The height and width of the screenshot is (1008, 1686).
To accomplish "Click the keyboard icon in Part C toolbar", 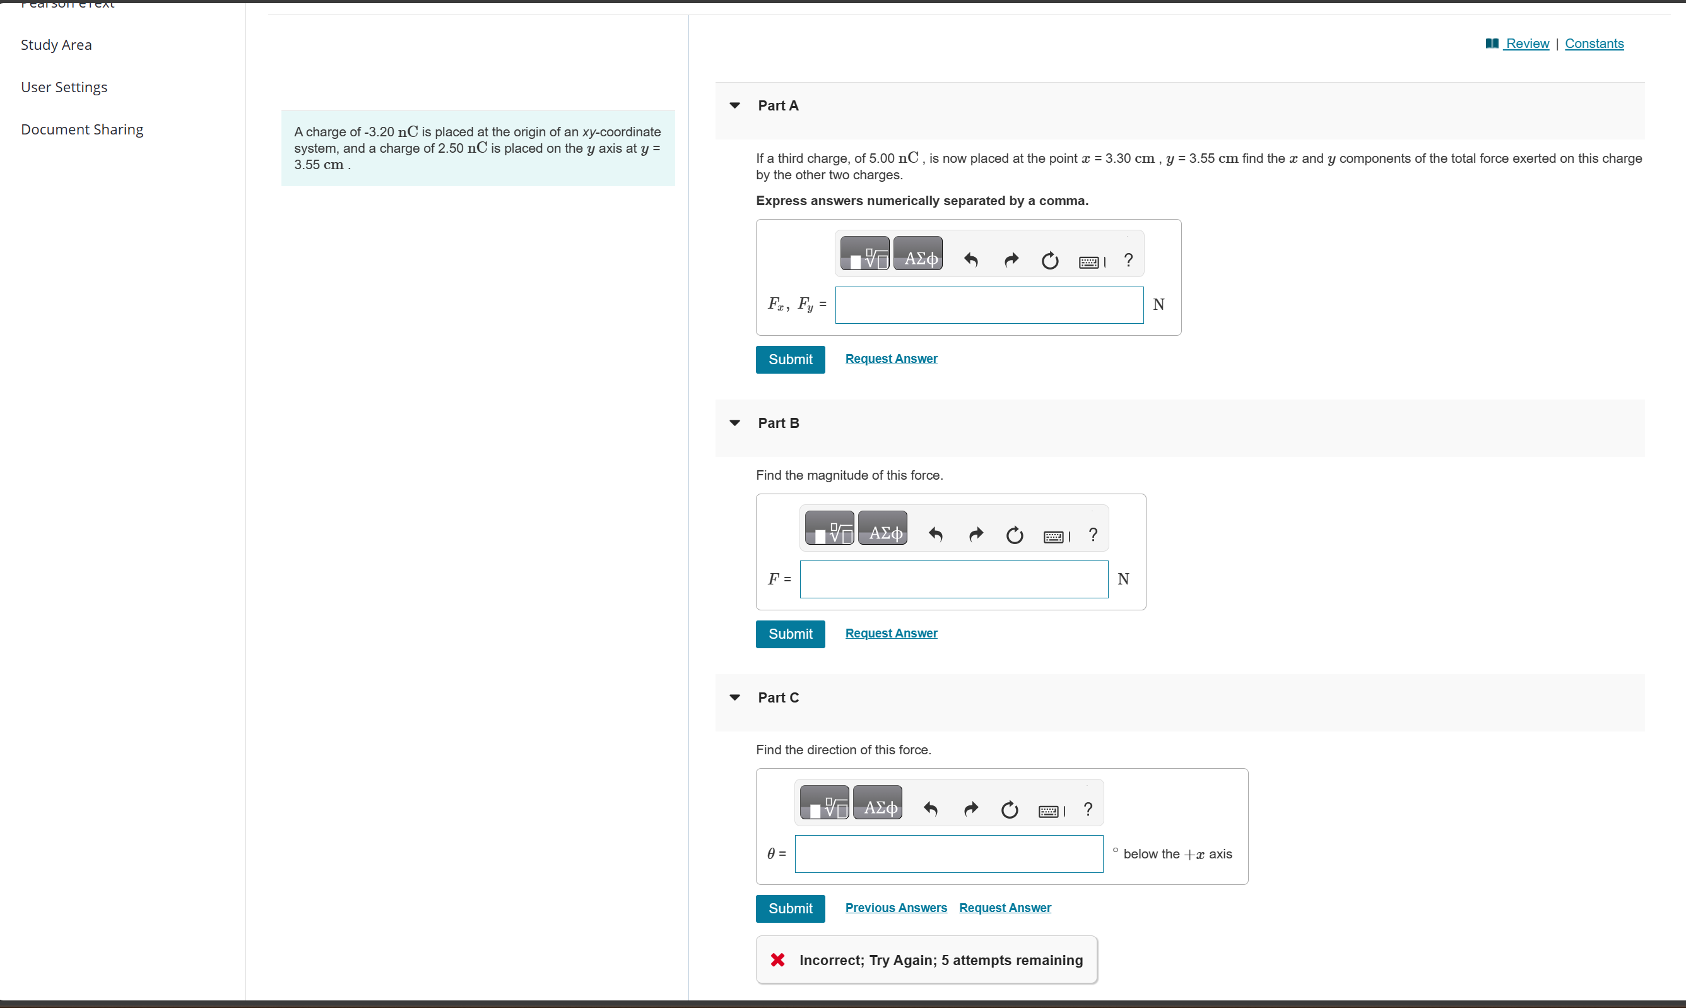I will click(1050, 810).
